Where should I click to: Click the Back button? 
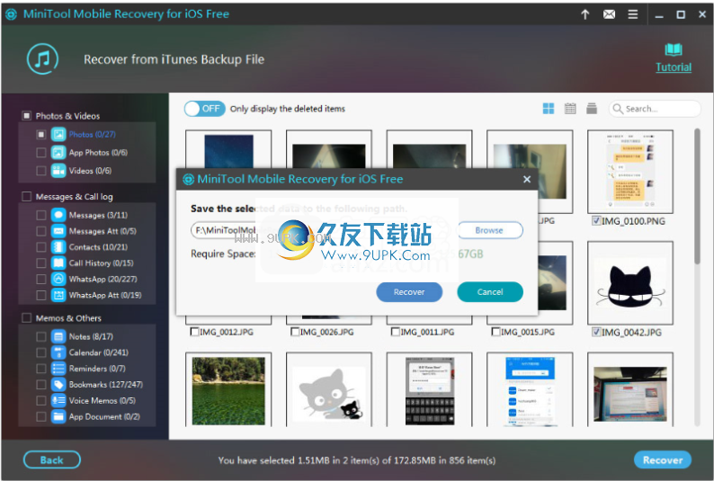pyautogui.click(x=52, y=459)
